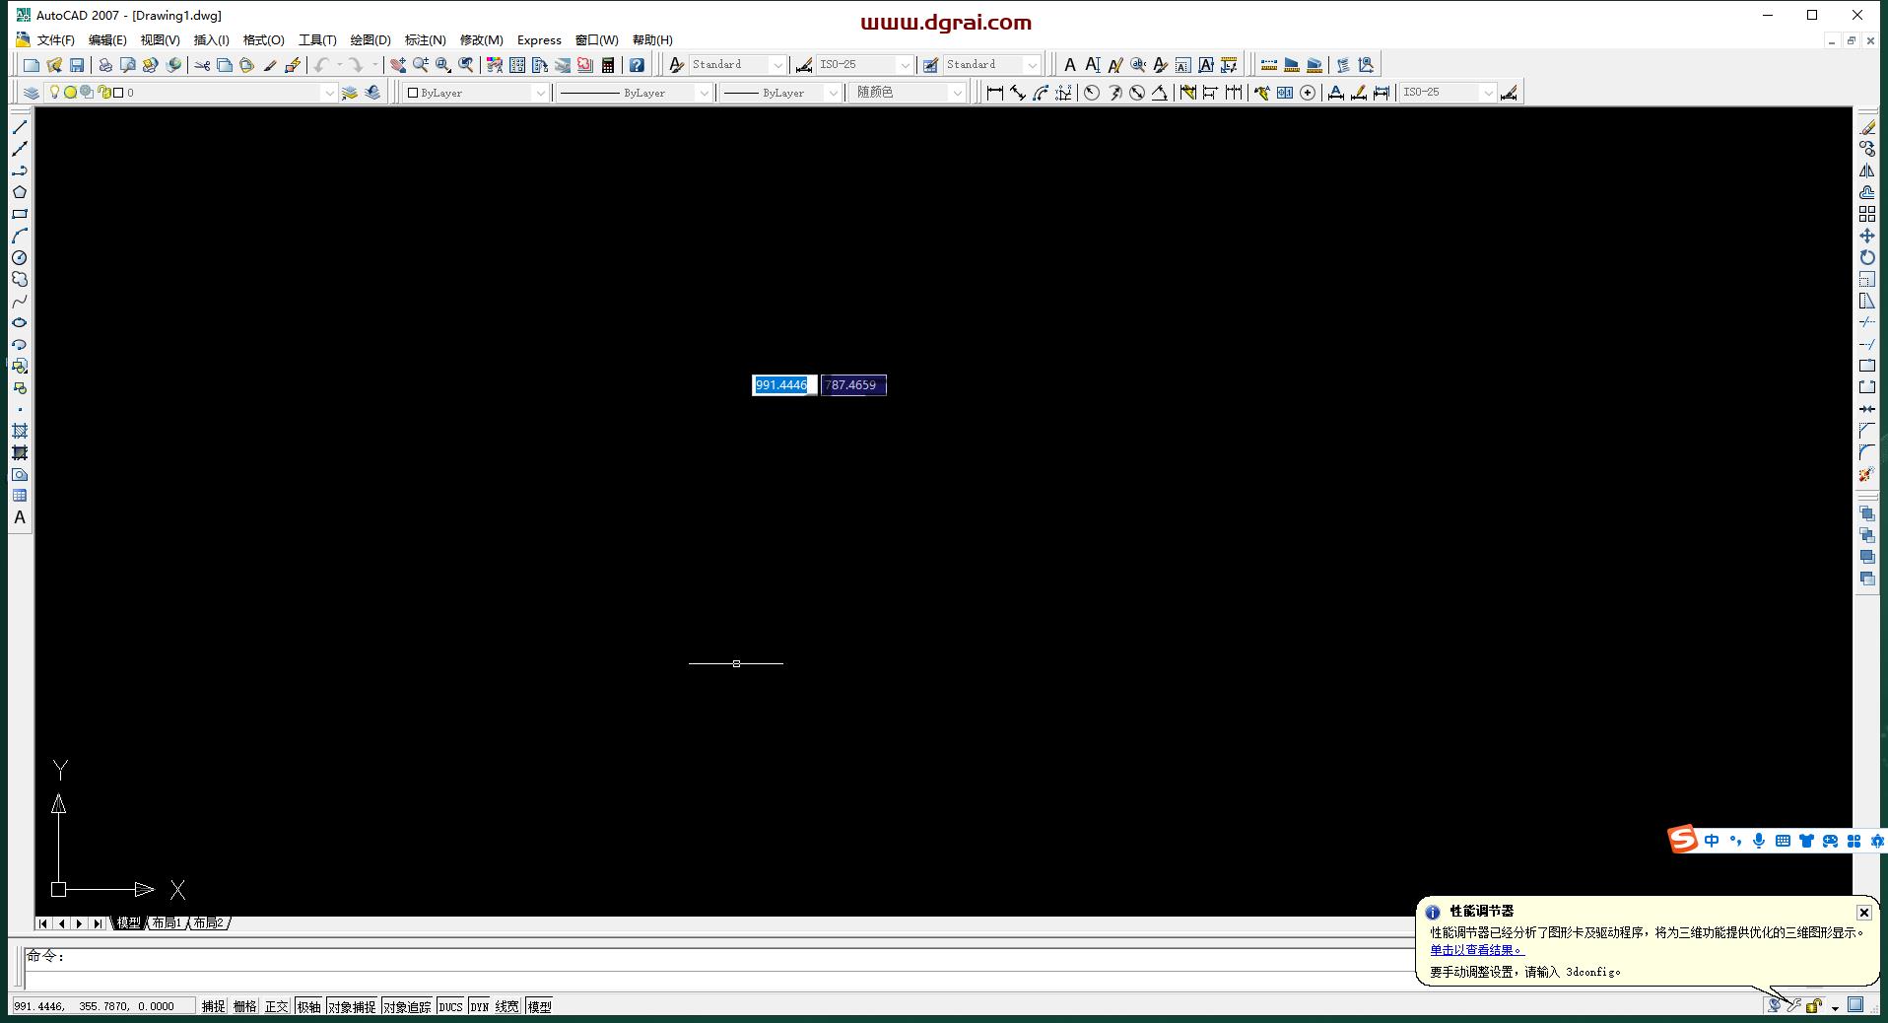Select the Move tool in modify toolbar
Screen dimensions: 1888x1023
click(x=1867, y=236)
